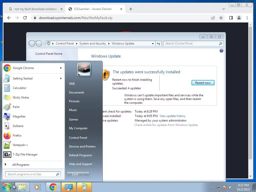Open Control Panel help question mark

221,51
